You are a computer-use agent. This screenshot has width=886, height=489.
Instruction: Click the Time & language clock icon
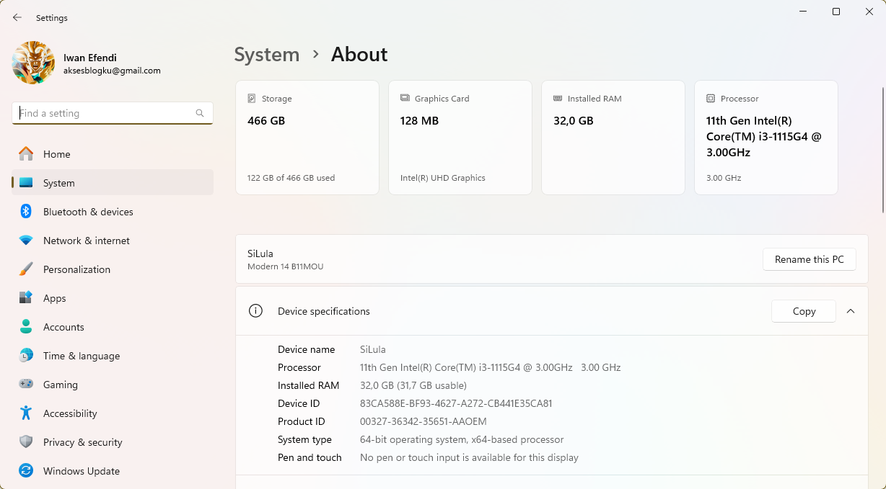pos(26,355)
